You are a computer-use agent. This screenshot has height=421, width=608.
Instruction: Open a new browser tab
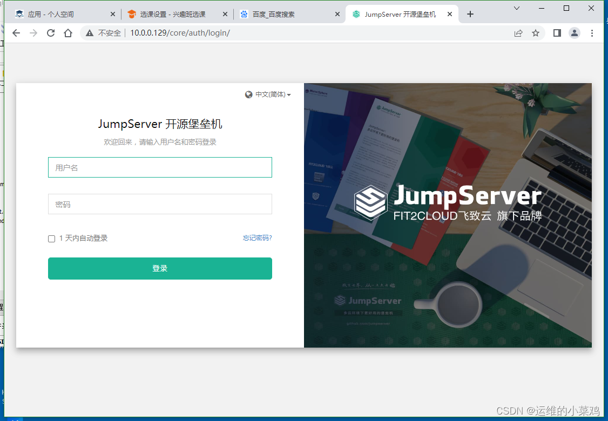pyautogui.click(x=470, y=15)
